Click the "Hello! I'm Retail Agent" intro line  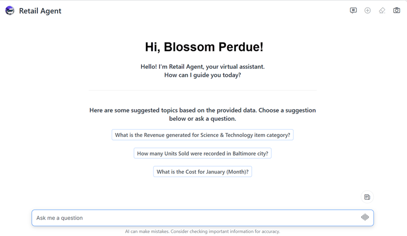(x=203, y=67)
